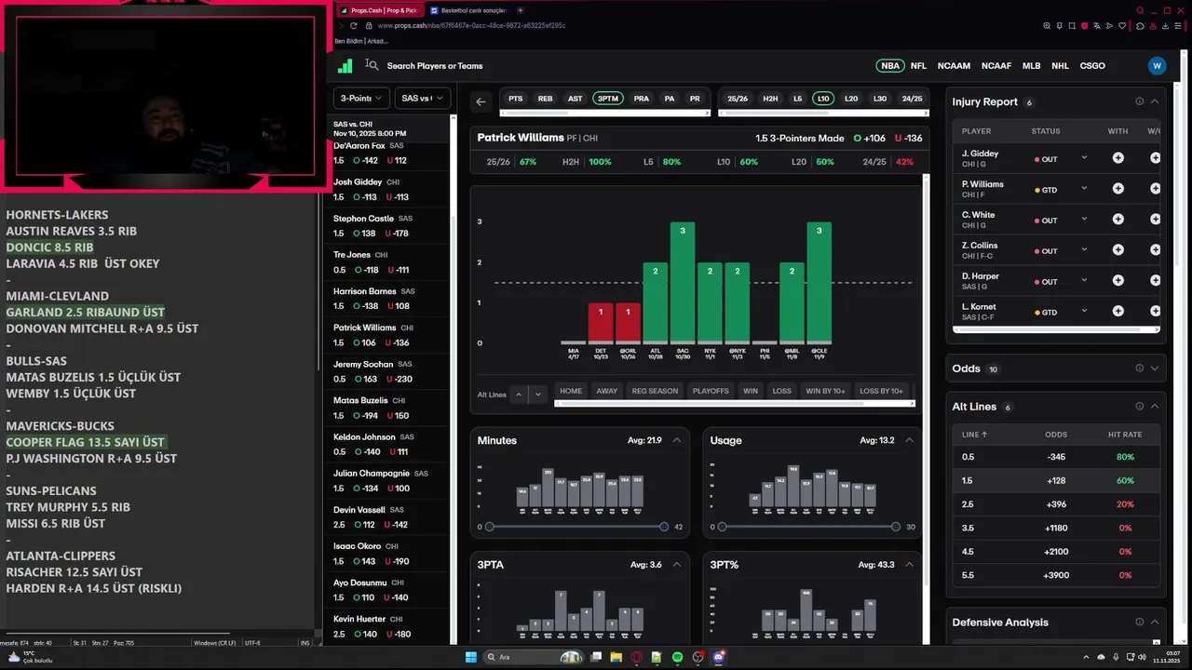Add P. Williams to the WITH filter
The height and width of the screenshot is (670, 1192).
click(x=1117, y=189)
